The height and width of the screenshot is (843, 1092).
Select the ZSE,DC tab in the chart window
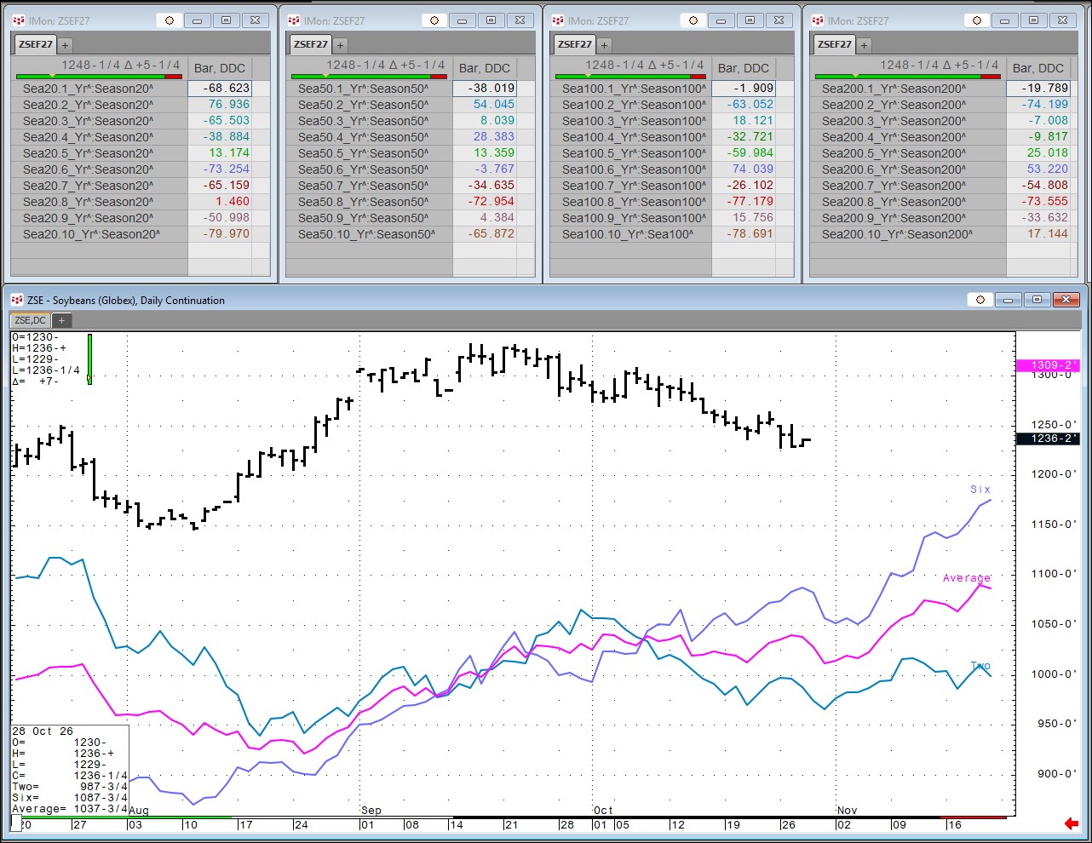coord(31,320)
